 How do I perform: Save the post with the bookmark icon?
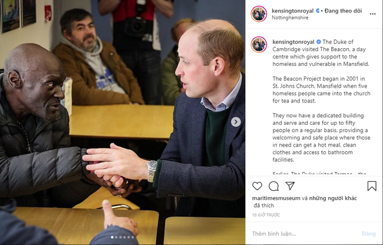point(372,186)
